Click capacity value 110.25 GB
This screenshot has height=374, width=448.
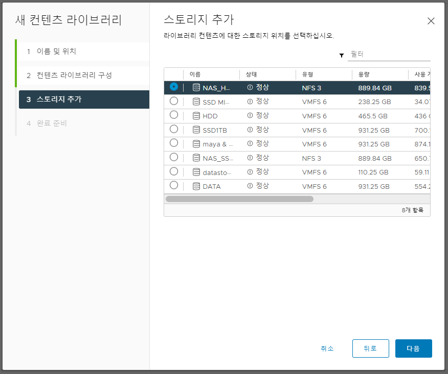pos(373,172)
